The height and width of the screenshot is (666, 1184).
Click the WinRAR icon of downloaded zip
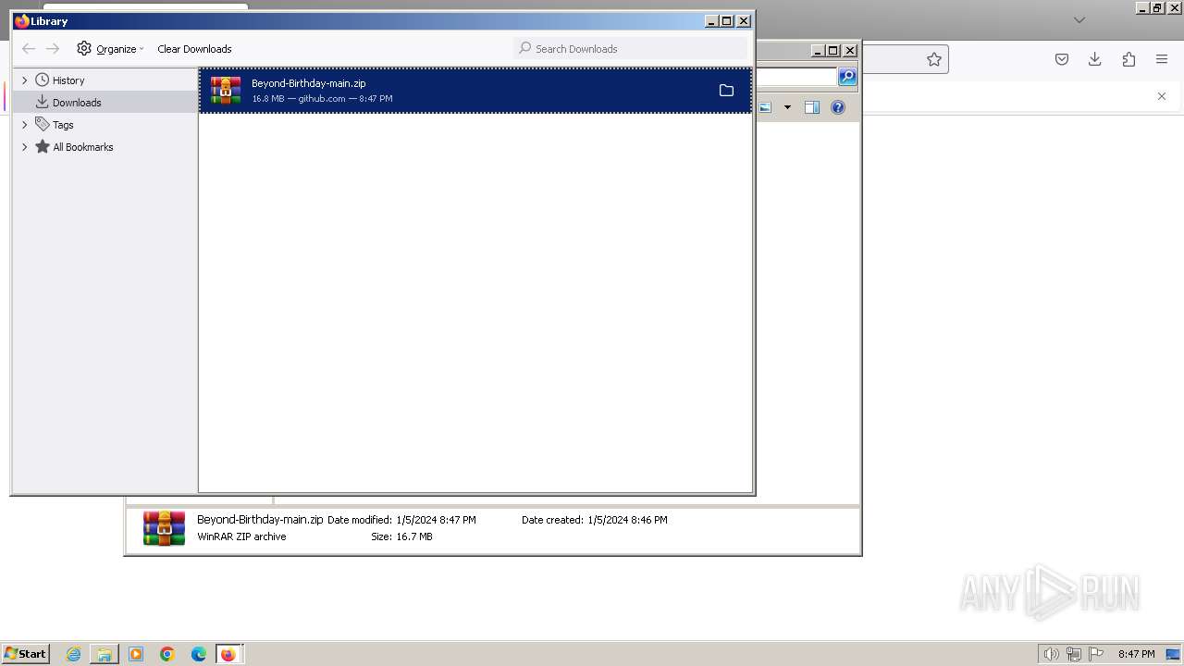pyautogui.click(x=226, y=91)
